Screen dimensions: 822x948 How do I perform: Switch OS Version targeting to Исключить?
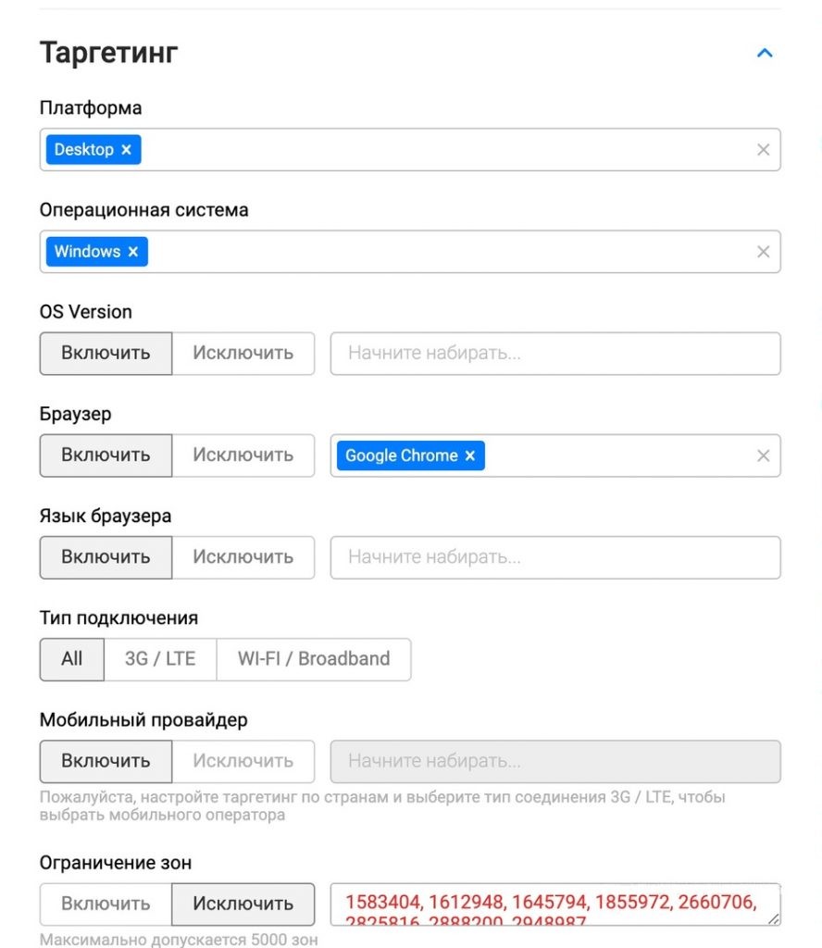243,353
